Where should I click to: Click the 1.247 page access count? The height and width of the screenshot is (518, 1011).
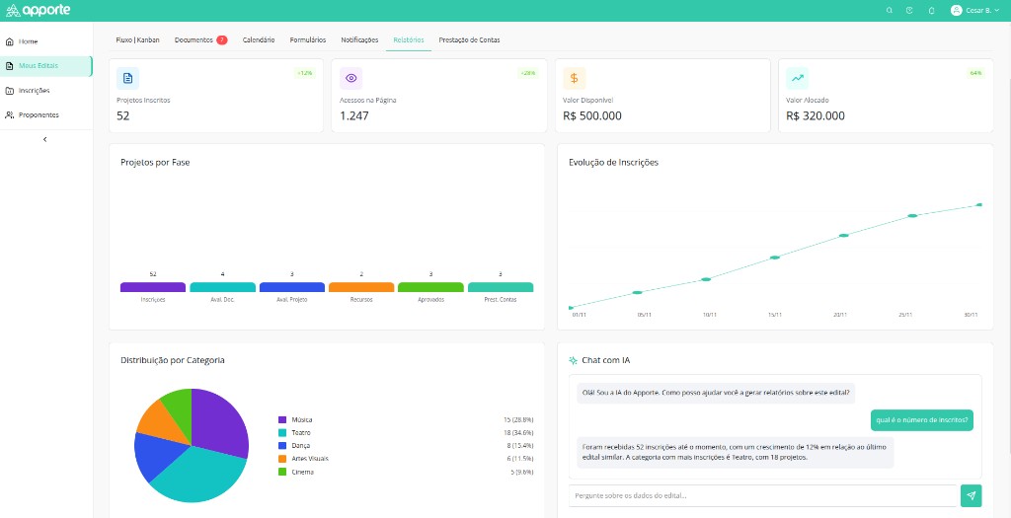354,116
